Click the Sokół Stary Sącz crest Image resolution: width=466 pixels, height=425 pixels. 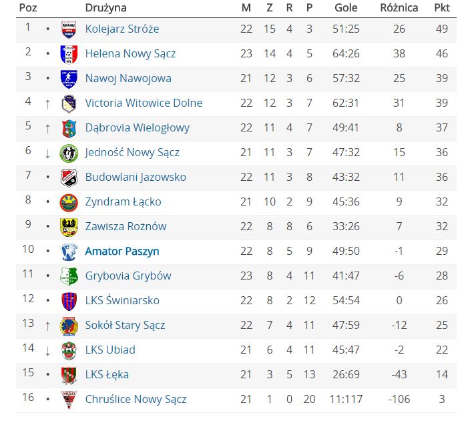pos(69,326)
